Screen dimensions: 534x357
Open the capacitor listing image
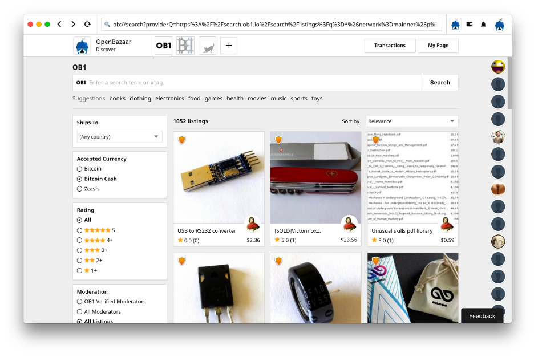click(315, 288)
